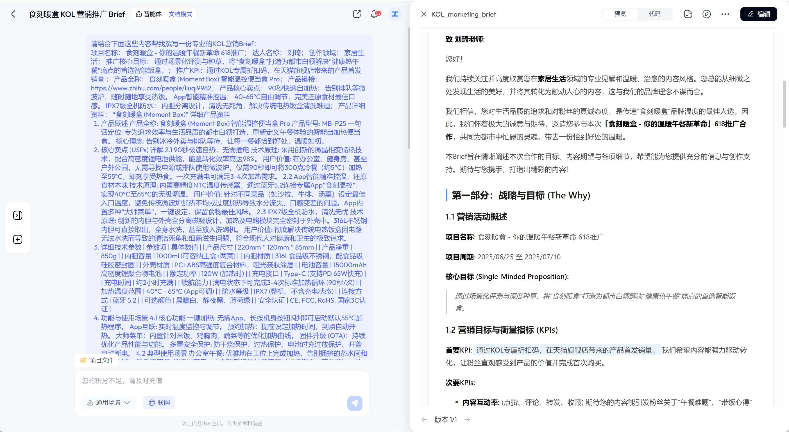
Task: Go to next version arrow
Action: [x=467, y=419]
